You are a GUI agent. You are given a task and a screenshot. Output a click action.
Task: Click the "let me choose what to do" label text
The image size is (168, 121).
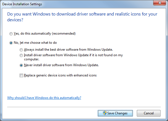pos(38,43)
